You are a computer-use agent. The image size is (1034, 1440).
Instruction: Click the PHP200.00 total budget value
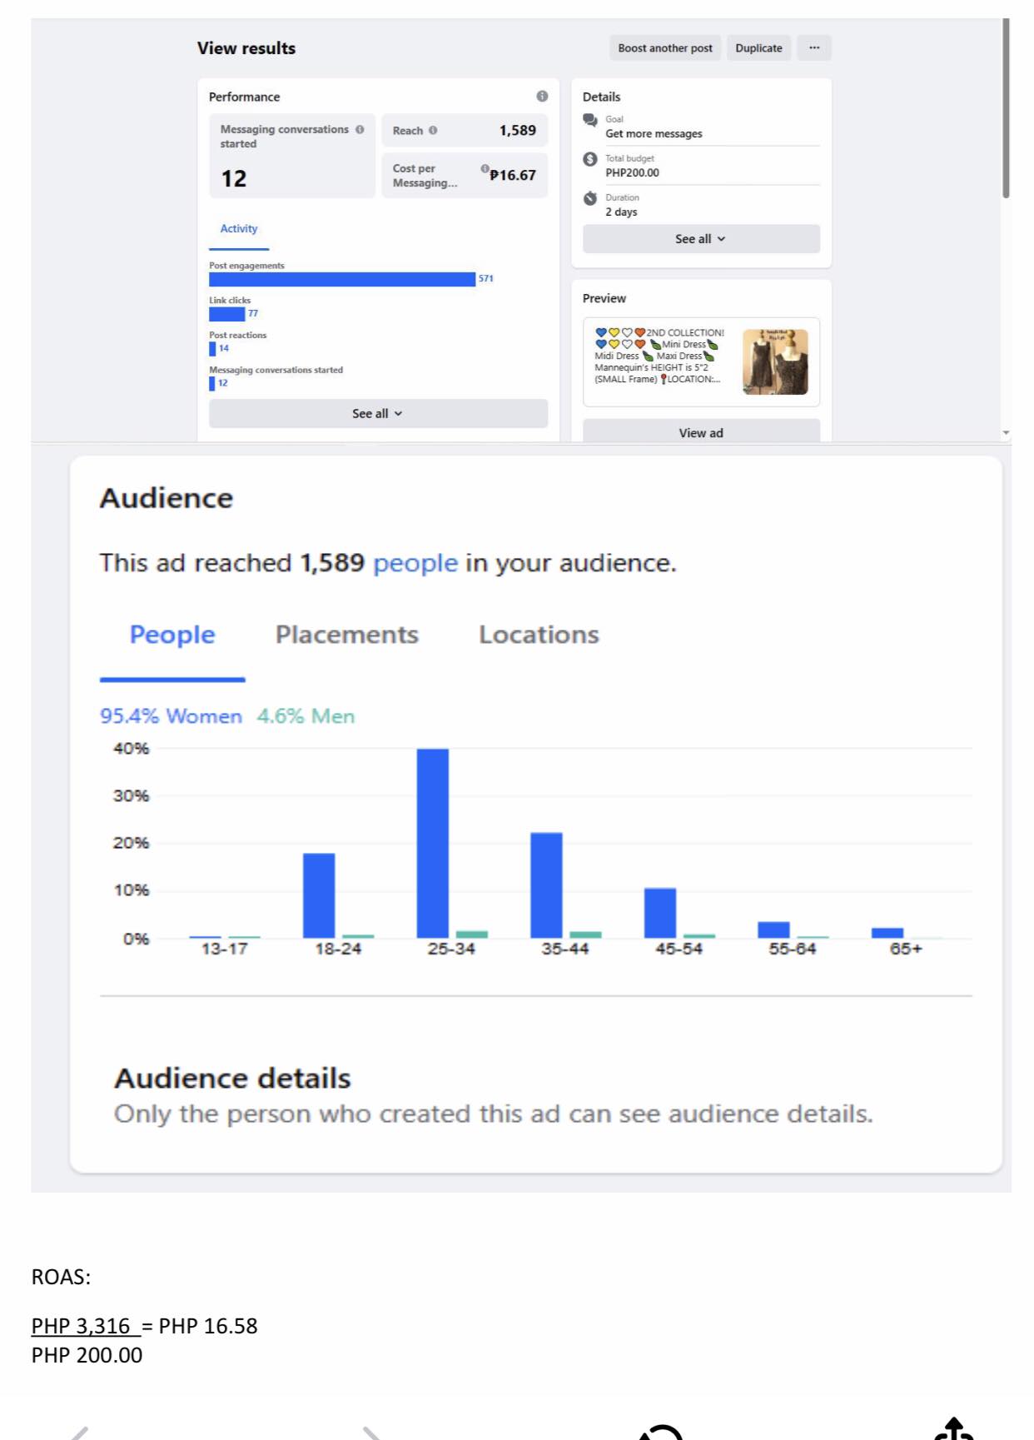click(x=632, y=173)
